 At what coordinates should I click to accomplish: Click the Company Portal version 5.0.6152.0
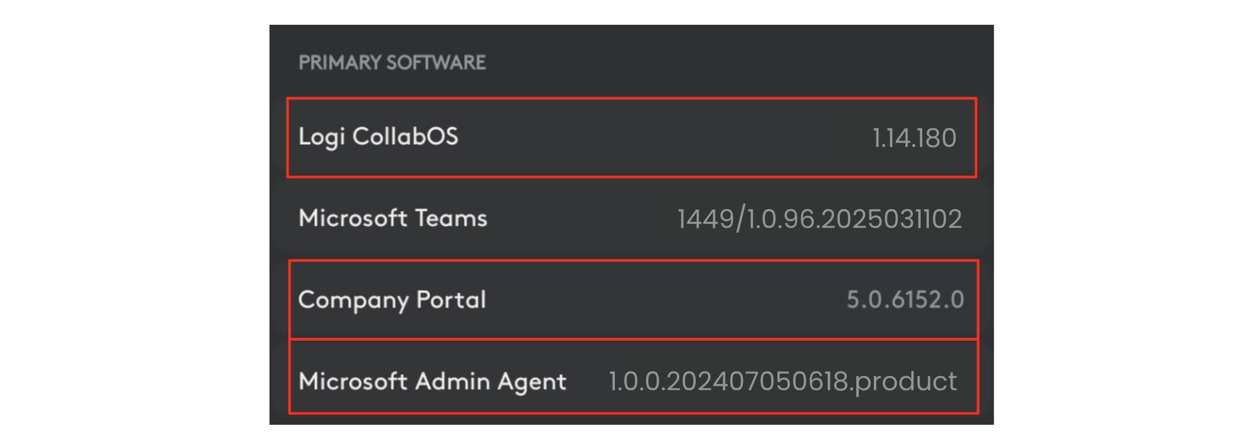coord(905,299)
